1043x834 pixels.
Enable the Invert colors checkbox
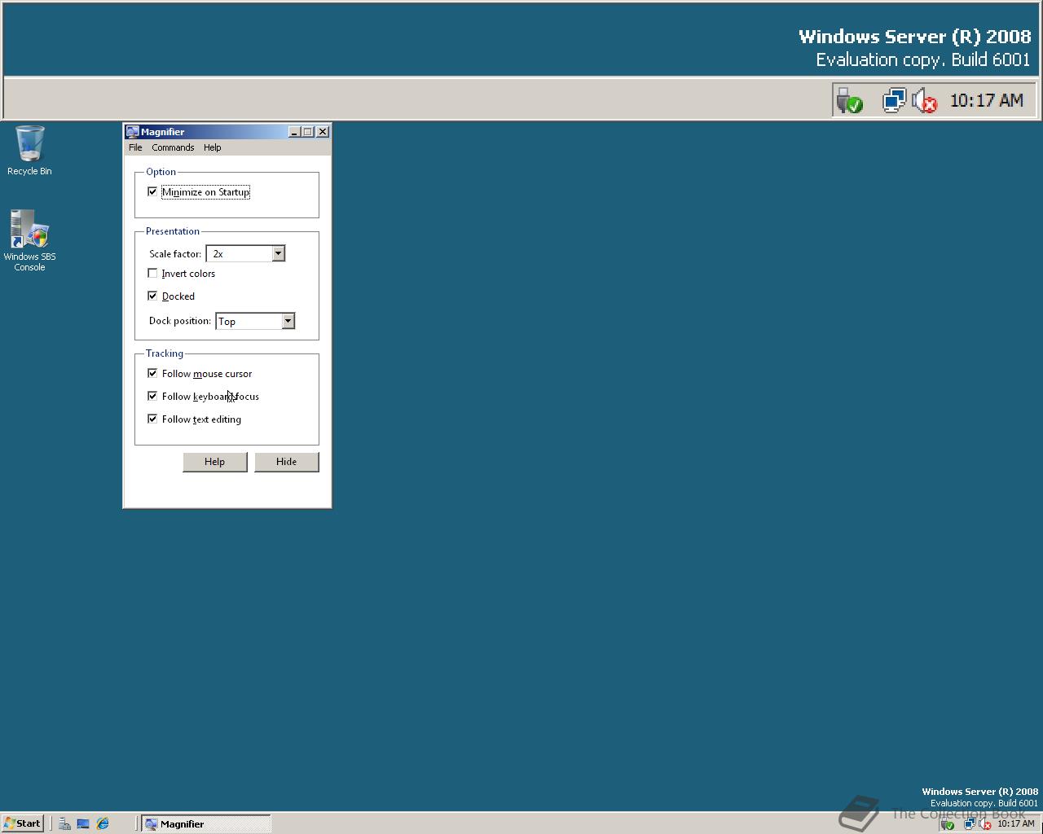tap(152, 273)
